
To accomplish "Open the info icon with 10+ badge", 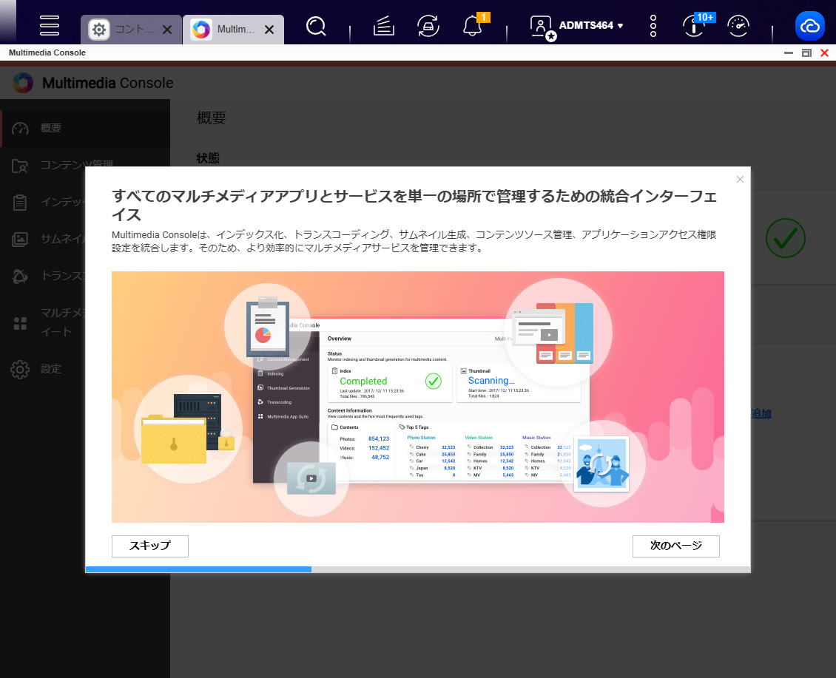I will pos(695,26).
